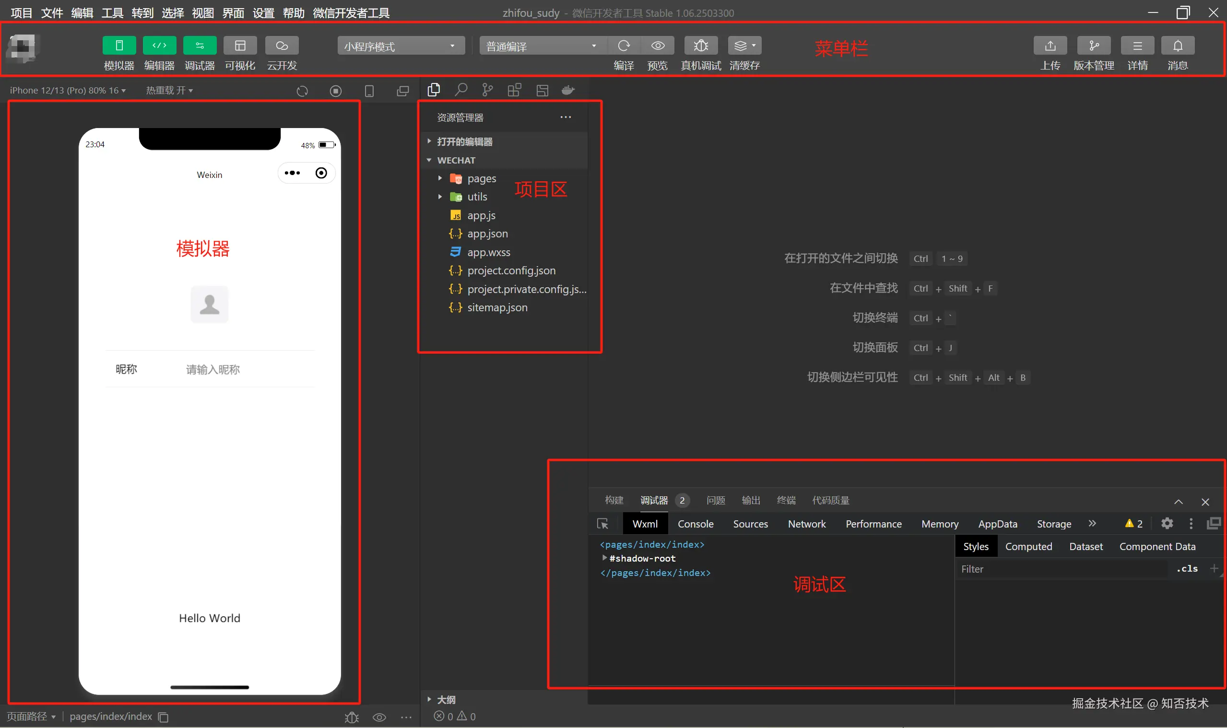
Task: Open version management (版本管理) icon
Action: click(x=1094, y=46)
